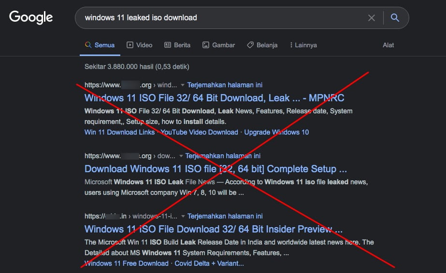Click the Semua magnifier icon

(x=88, y=45)
